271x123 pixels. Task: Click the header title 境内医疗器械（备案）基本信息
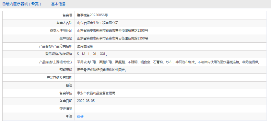point(36,4)
